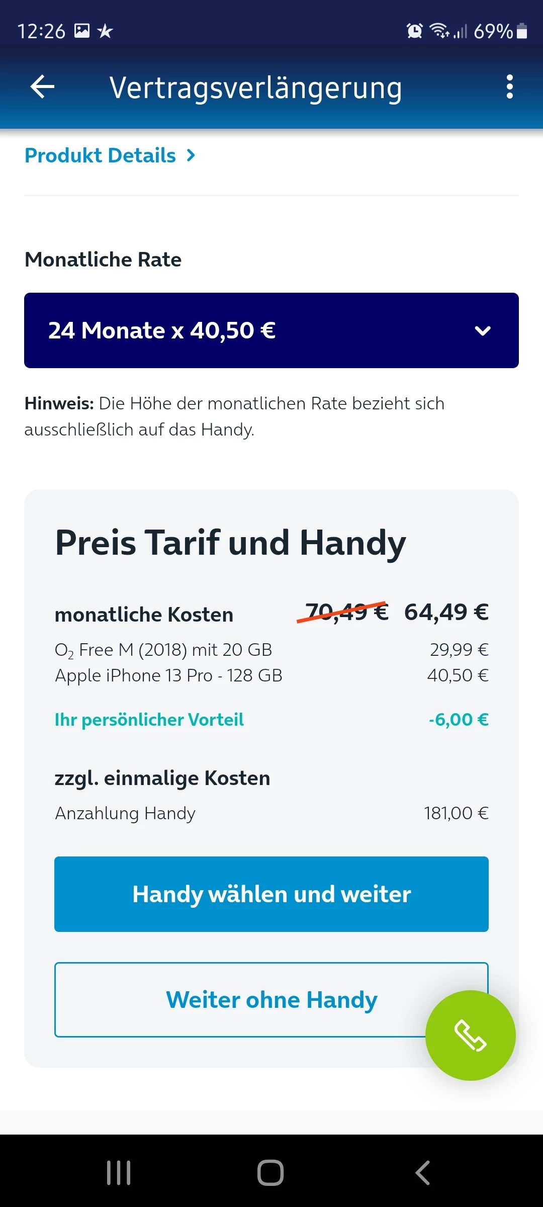Open the three-dot overflow menu
543x1207 pixels.
coord(509,87)
